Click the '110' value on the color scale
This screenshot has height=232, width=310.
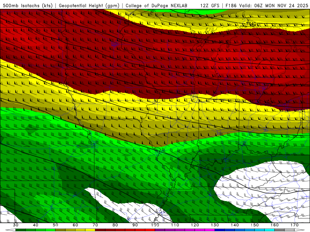pos(175,225)
